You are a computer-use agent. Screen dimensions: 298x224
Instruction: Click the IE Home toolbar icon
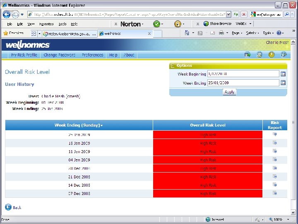point(187,33)
